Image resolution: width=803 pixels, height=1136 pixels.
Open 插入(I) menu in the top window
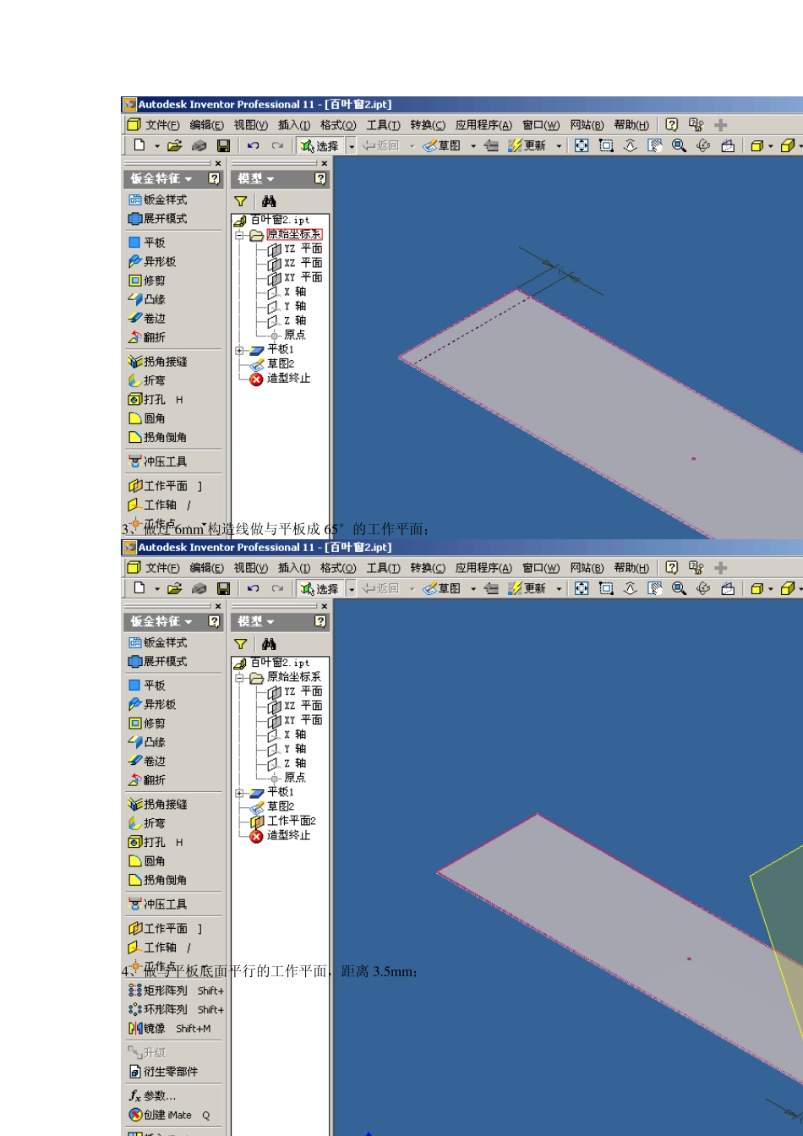point(294,124)
